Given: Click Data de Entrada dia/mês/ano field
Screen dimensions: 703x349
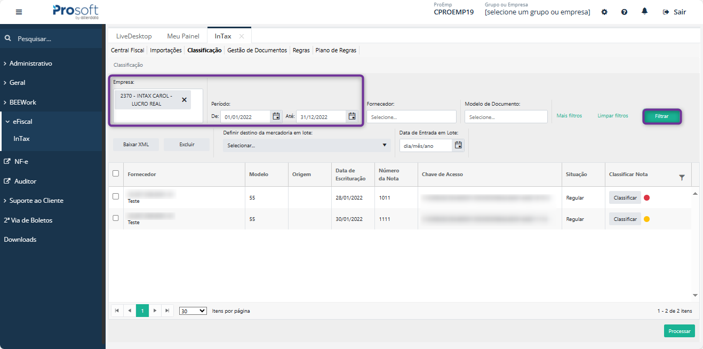Looking at the screenshot, I should pyautogui.click(x=426, y=146).
